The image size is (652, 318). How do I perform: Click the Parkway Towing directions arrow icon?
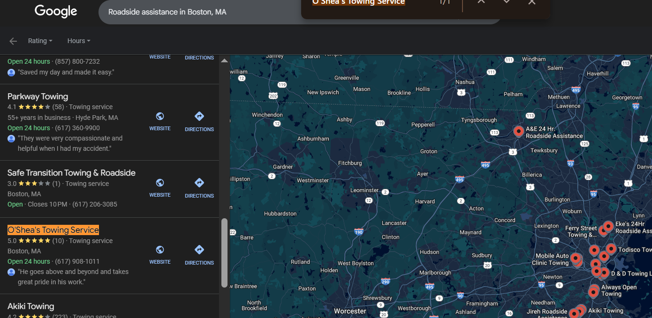199,117
